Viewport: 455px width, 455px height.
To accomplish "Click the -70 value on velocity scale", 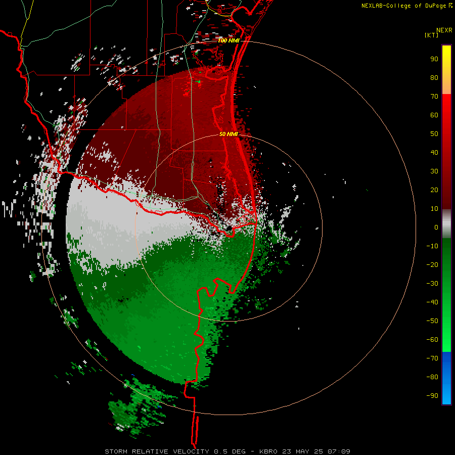I will tap(432, 358).
